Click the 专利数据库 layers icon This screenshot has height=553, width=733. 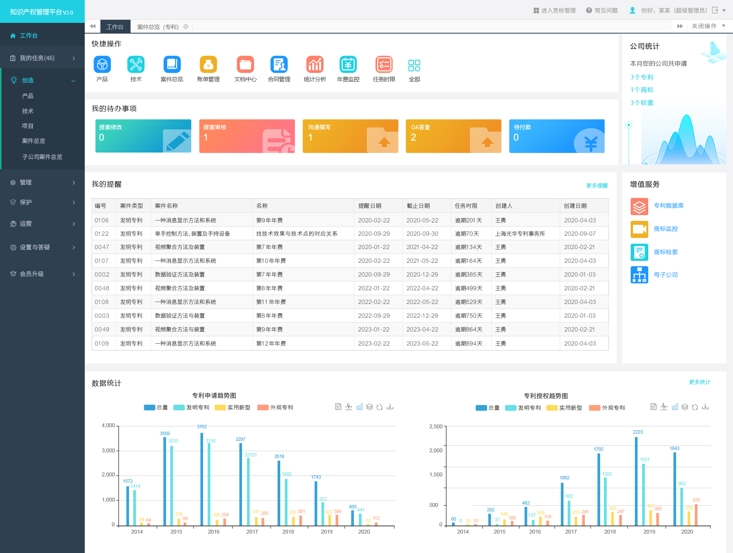[x=639, y=206]
